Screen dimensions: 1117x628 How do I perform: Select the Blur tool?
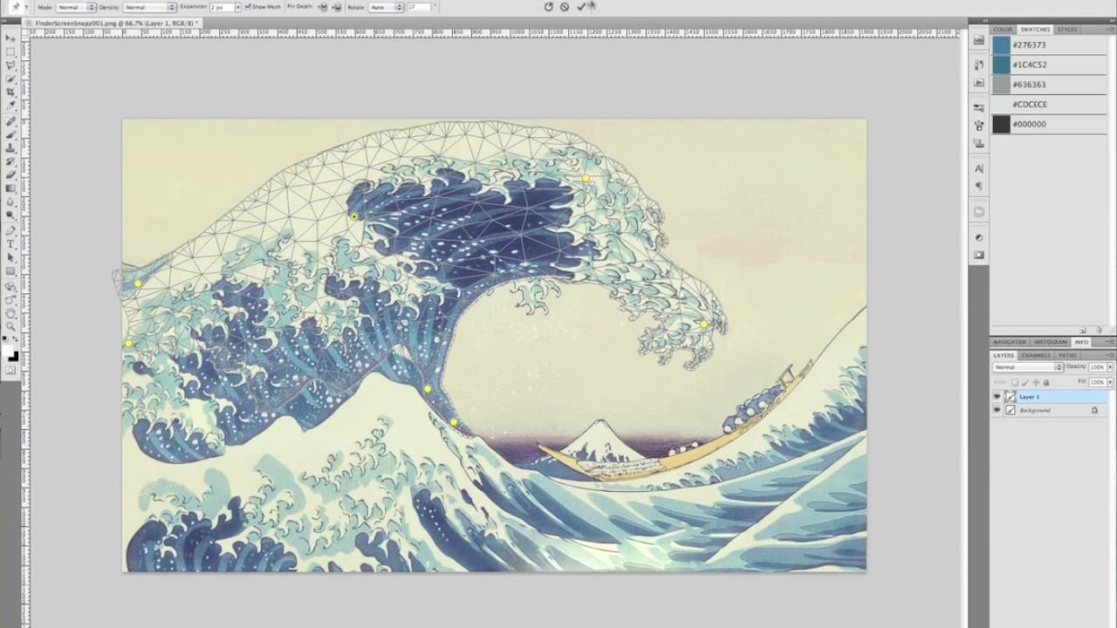pyautogui.click(x=10, y=201)
